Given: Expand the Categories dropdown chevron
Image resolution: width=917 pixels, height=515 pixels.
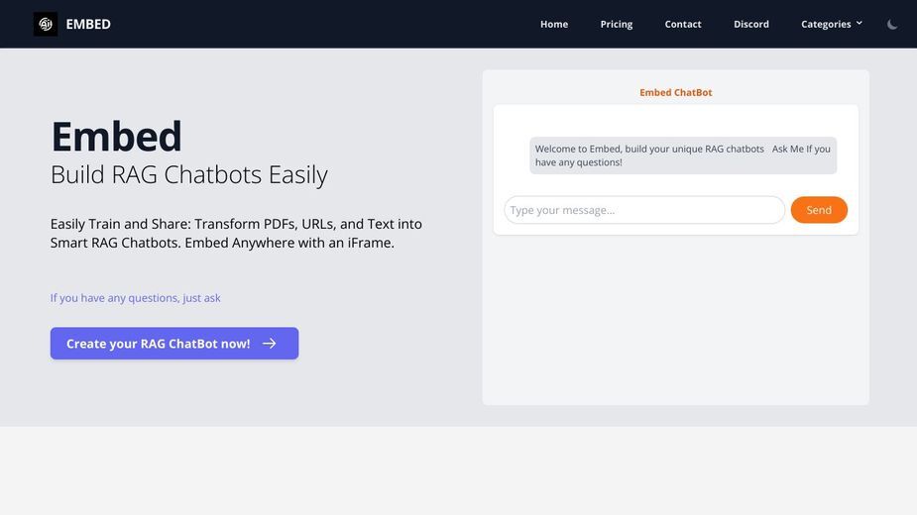Looking at the screenshot, I should [860, 23].
